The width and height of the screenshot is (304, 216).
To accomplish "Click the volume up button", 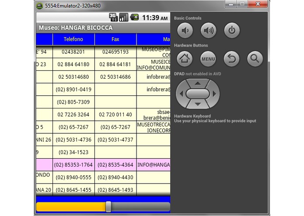I will click(x=208, y=31).
